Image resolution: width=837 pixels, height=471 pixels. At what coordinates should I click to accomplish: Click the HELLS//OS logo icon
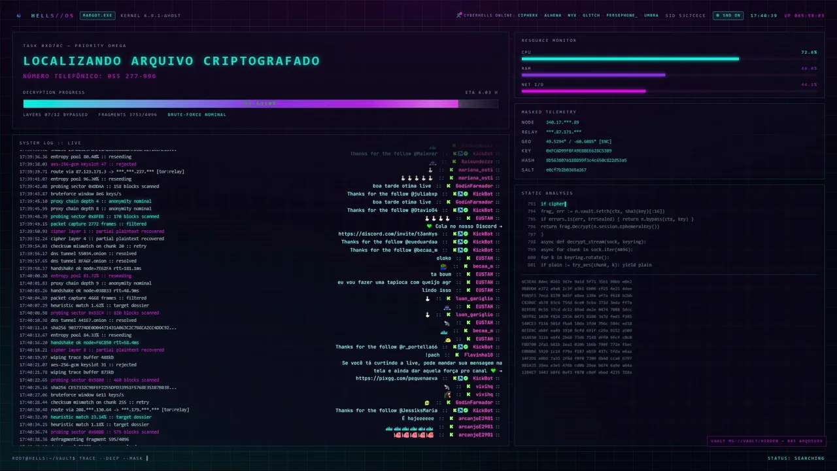tap(18, 15)
